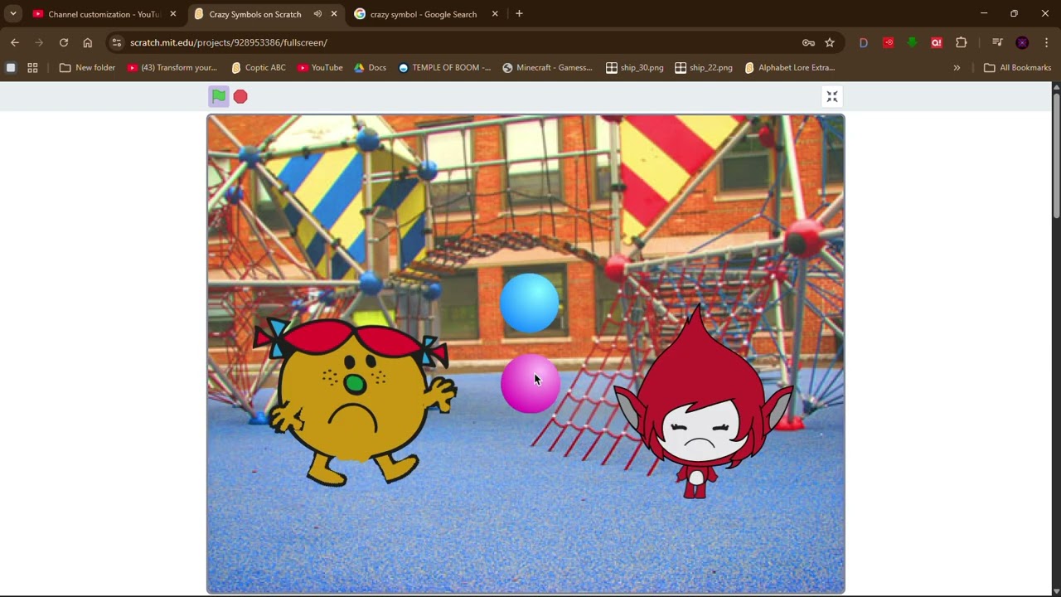
Task: Switch to the crazy symbol Google Search tab
Action: (423, 14)
